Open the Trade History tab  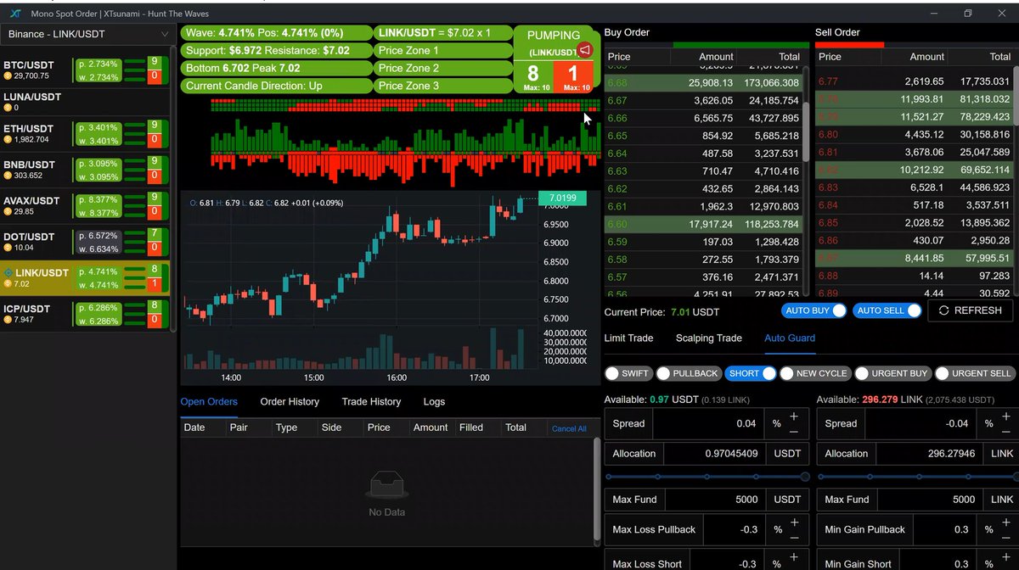pos(371,401)
